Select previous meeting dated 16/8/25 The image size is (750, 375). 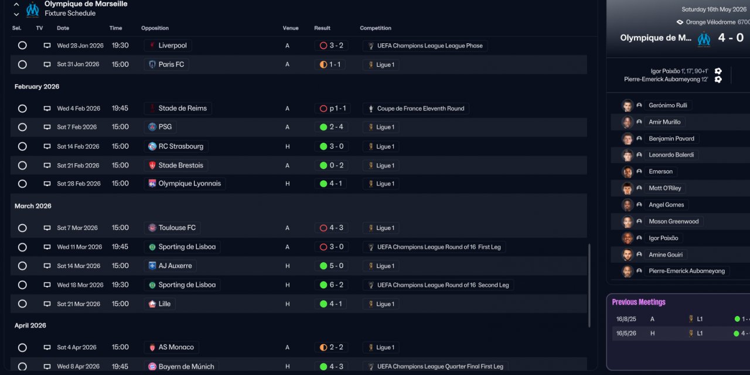[x=681, y=319]
